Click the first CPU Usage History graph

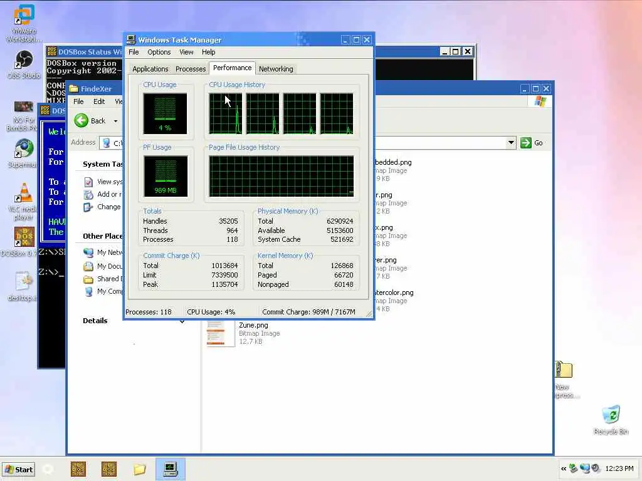226,113
